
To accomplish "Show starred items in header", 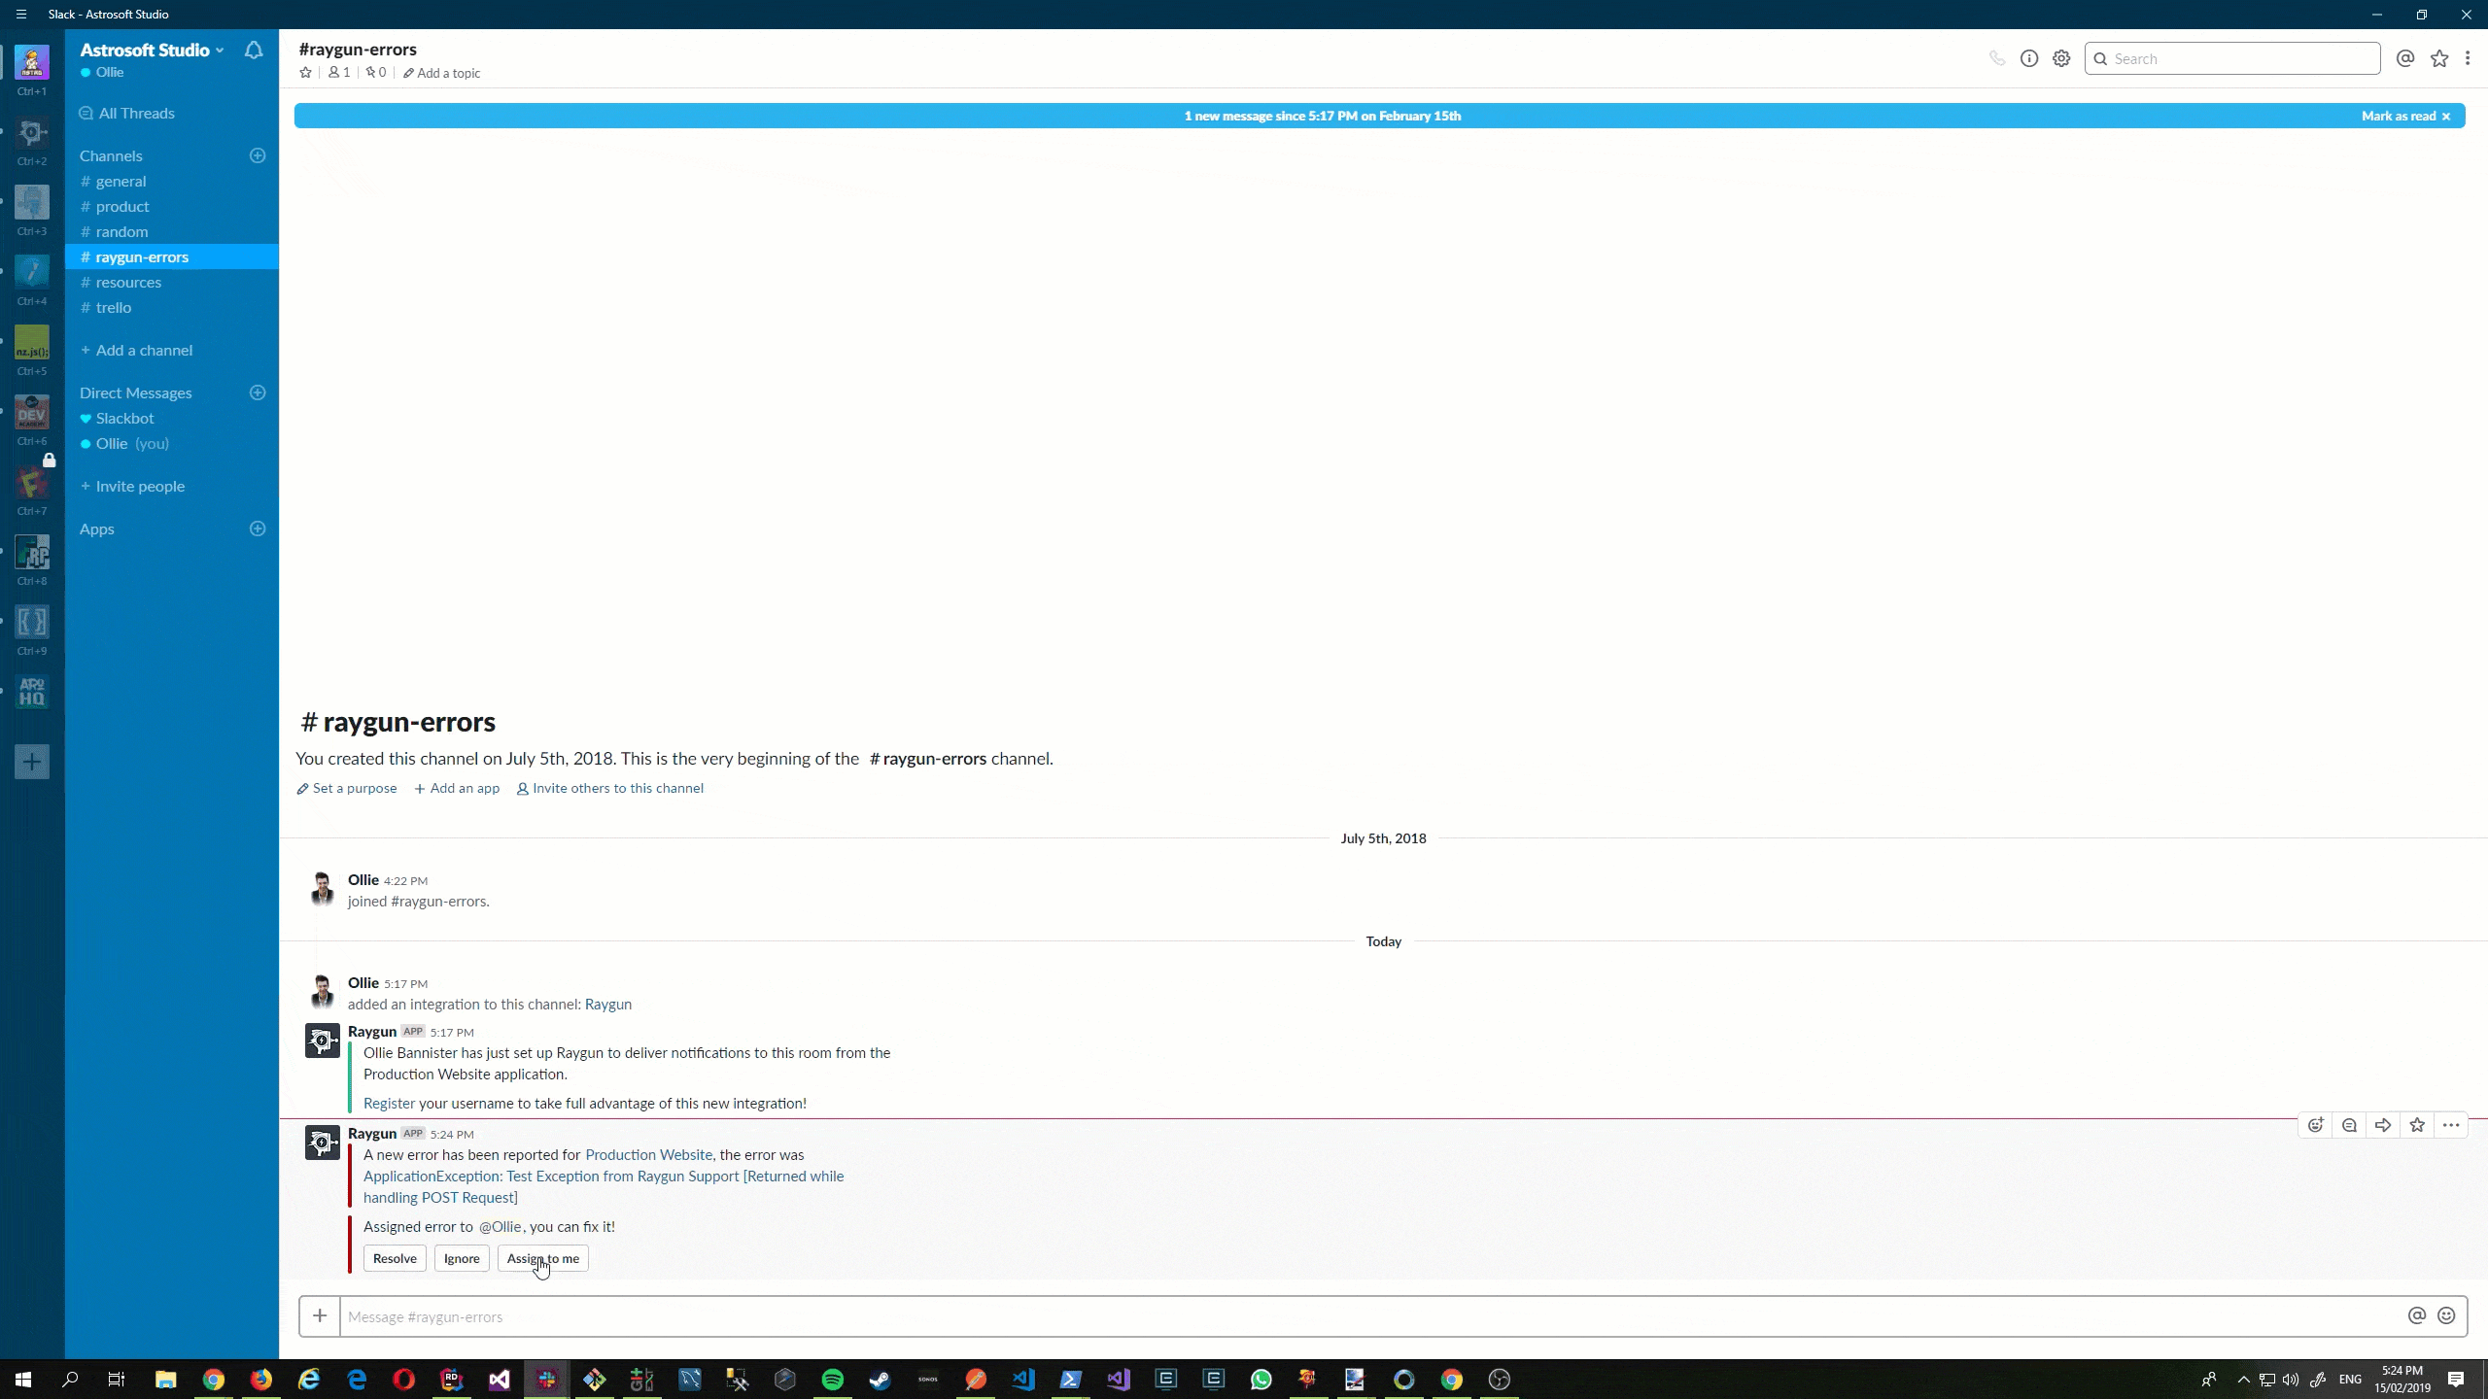I will [2439, 58].
